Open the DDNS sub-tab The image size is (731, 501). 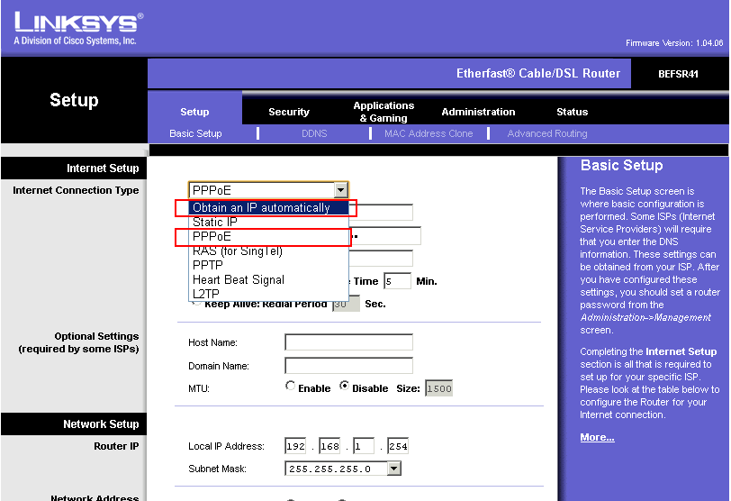pyautogui.click(x=314, y=133)
